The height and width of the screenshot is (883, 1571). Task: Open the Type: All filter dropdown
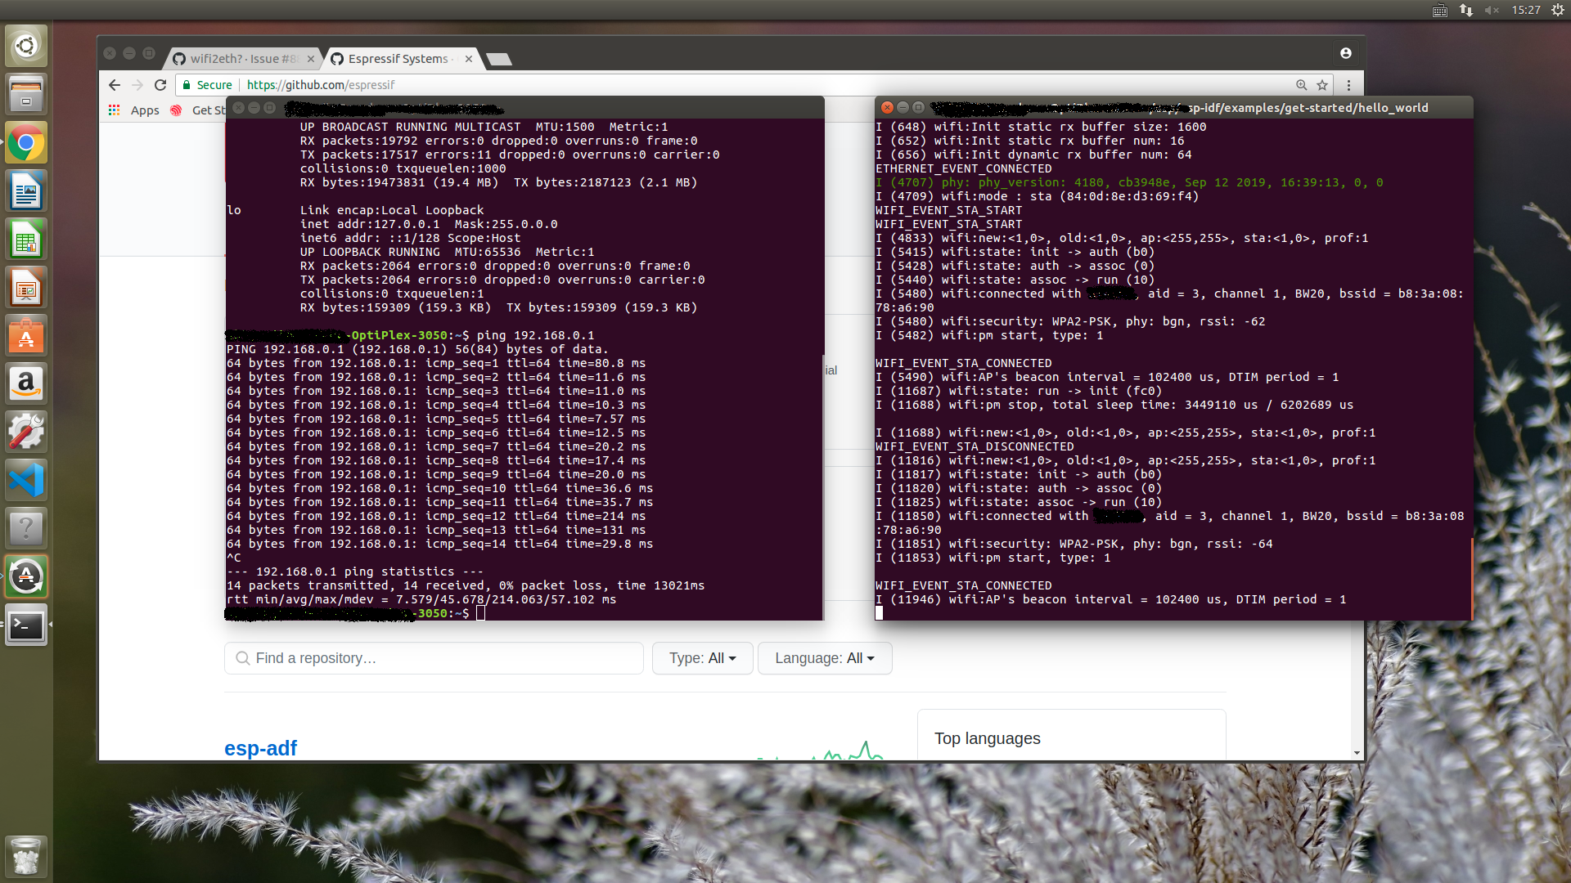click(x=701, y=658)
